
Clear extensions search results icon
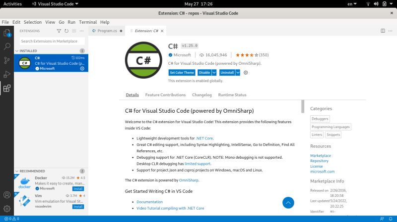(x=74, y=31)
